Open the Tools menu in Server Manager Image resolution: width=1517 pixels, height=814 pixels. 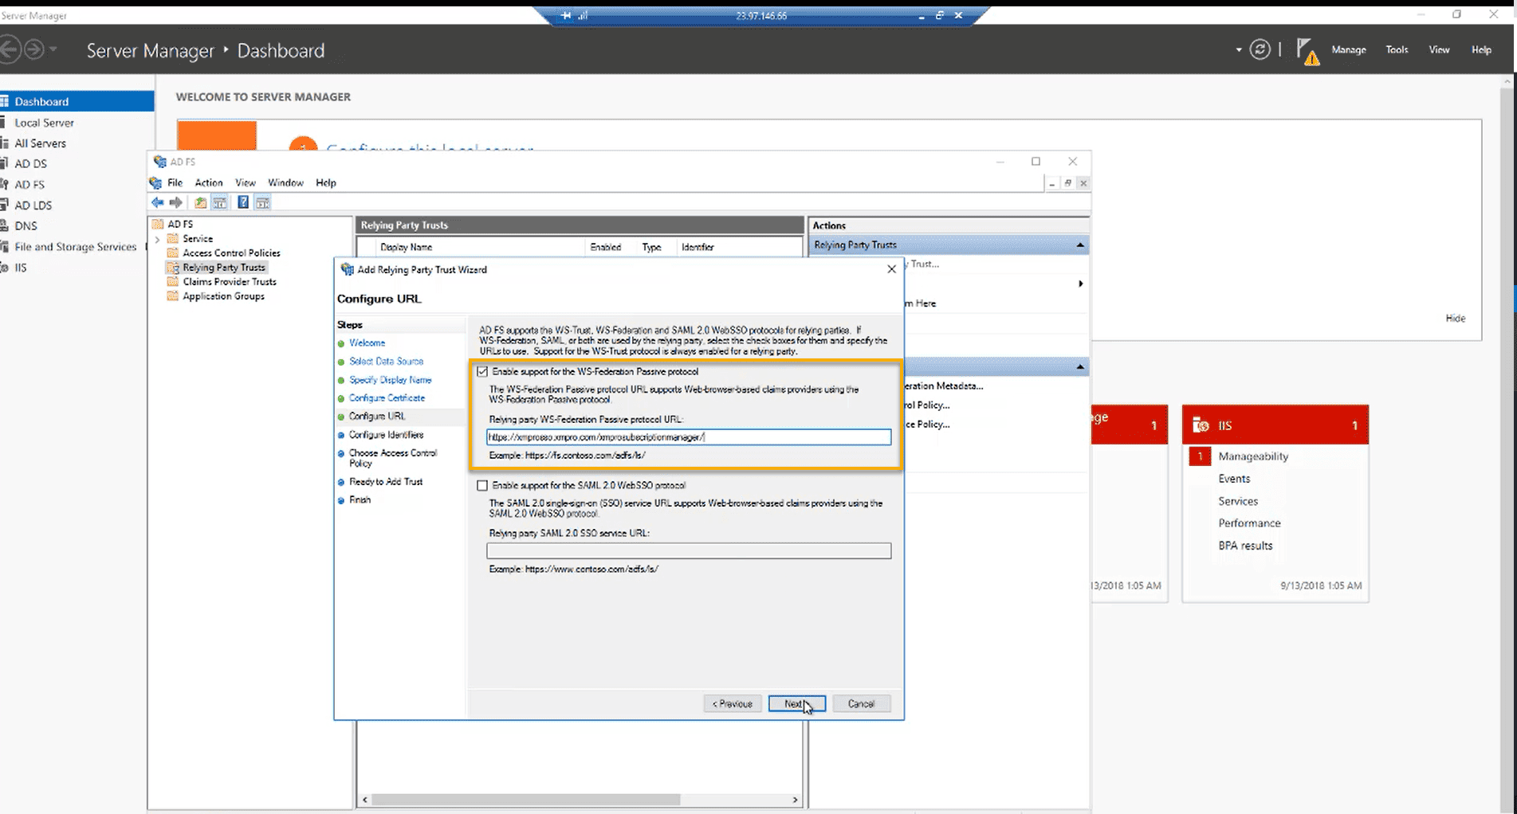tap(1396, 49)
